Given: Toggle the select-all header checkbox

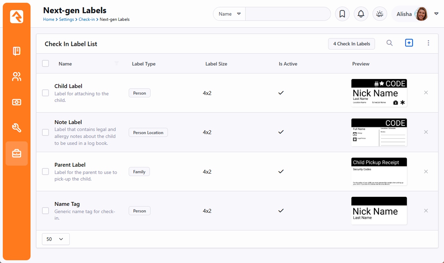Looking at the screenshot, I should pos(45,63).
